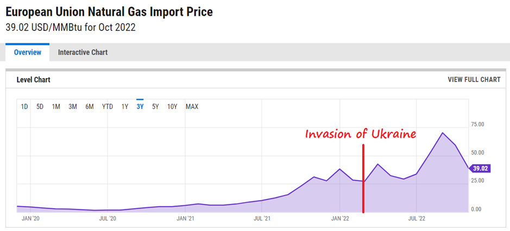This screenshot has height=231, width=510.
Task: Select the 1D time range
Action: pos(24,107)
